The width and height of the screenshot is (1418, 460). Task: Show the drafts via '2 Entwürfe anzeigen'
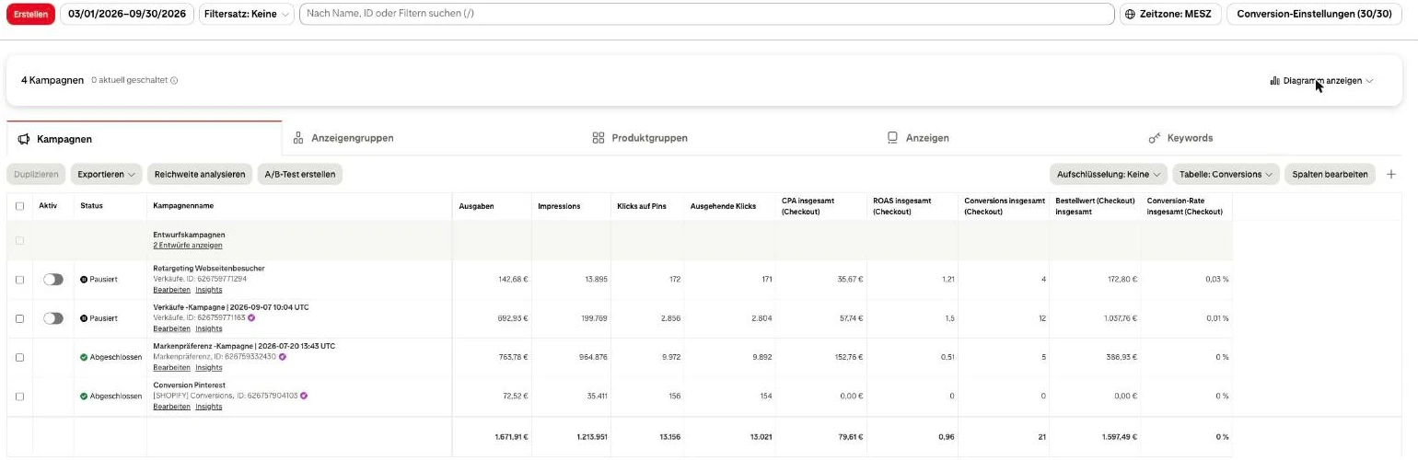[x=188, y=246]
